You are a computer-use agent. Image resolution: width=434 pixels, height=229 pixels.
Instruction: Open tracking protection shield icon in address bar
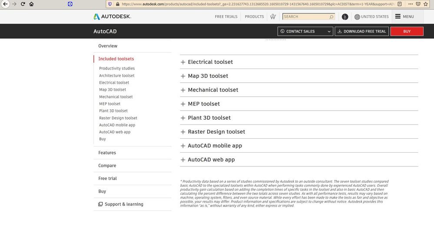(110, 4)
